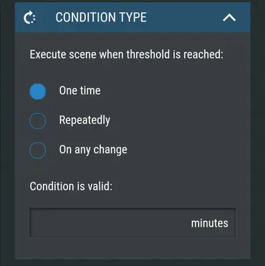265x266 pixels.
Task: Focus the empty minutes duration input box
Action: (132, 222)
